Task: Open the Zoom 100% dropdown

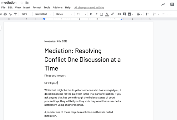Action: pyautogui.click(x=26, y=14)
